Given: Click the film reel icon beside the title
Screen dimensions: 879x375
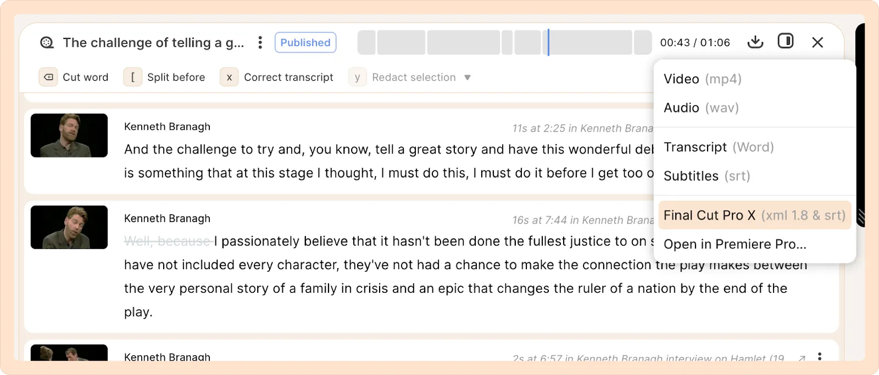Looking at the screenshot, I should pos(47,43).
